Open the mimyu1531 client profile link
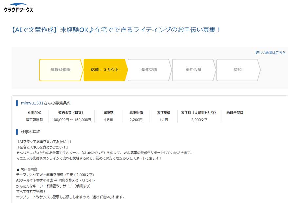The width and height of the screenshot is (295, 203). point(32,103)
